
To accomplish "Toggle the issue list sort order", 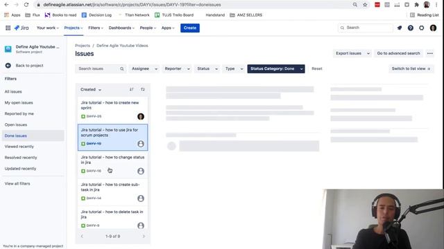I will click(131, 89).
